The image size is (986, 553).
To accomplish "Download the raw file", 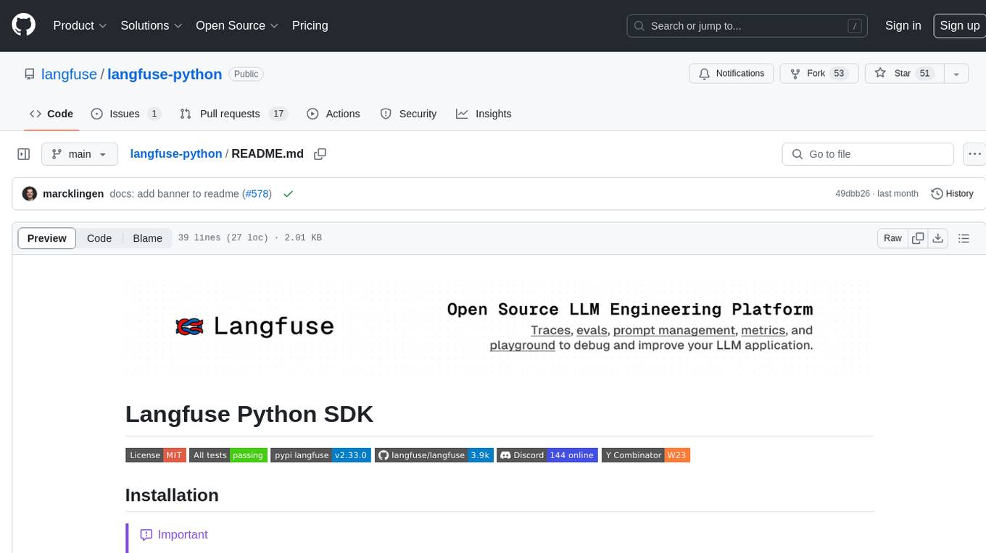I will coord(938,238).
